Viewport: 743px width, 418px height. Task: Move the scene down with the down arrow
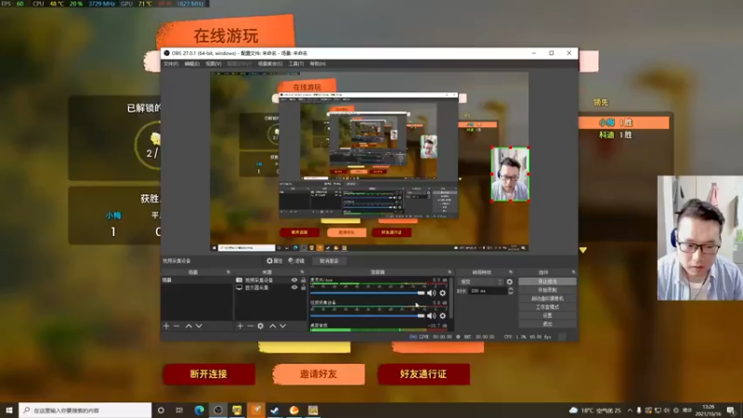coord(199,326)
